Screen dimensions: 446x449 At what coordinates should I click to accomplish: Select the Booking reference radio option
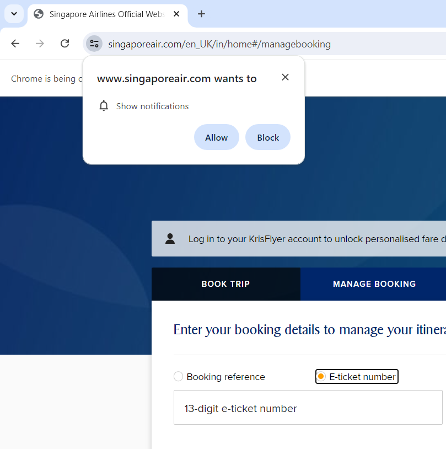(x=178, y=377)
